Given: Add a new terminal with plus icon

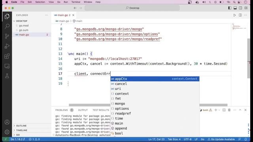Looking at the screenshot, I should (x=215, y=110).
